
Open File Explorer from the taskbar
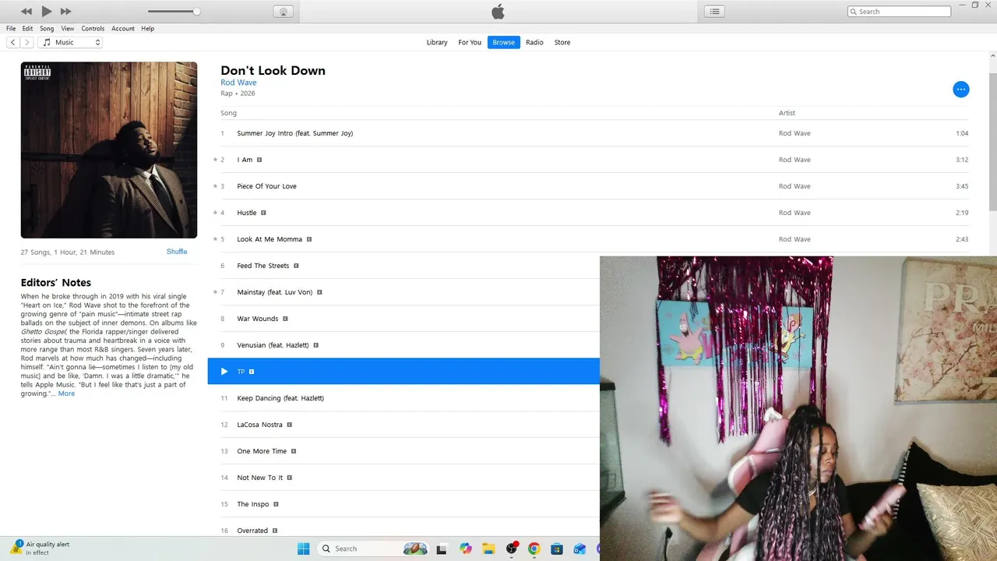(488, 549)
